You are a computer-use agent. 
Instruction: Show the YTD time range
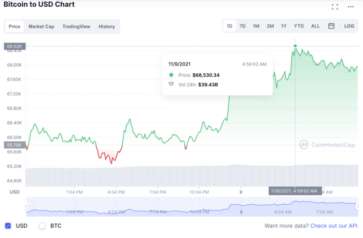299,26
